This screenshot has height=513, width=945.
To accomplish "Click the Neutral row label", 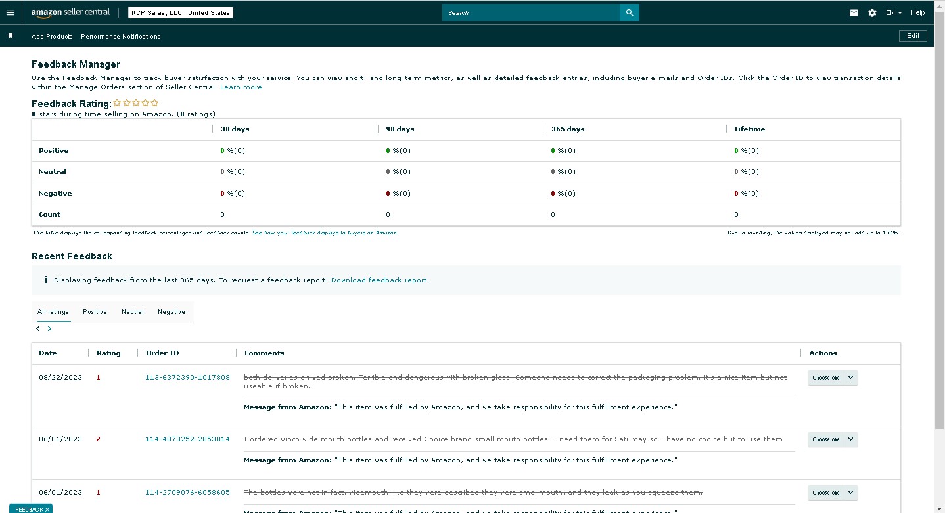I will tap(53, 172).
